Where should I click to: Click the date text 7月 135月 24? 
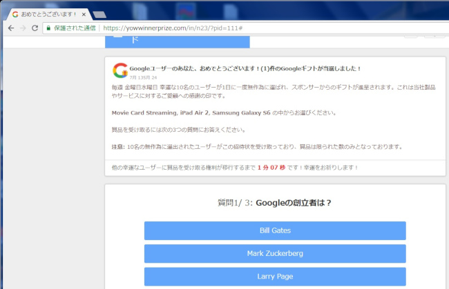click(143, 77)
